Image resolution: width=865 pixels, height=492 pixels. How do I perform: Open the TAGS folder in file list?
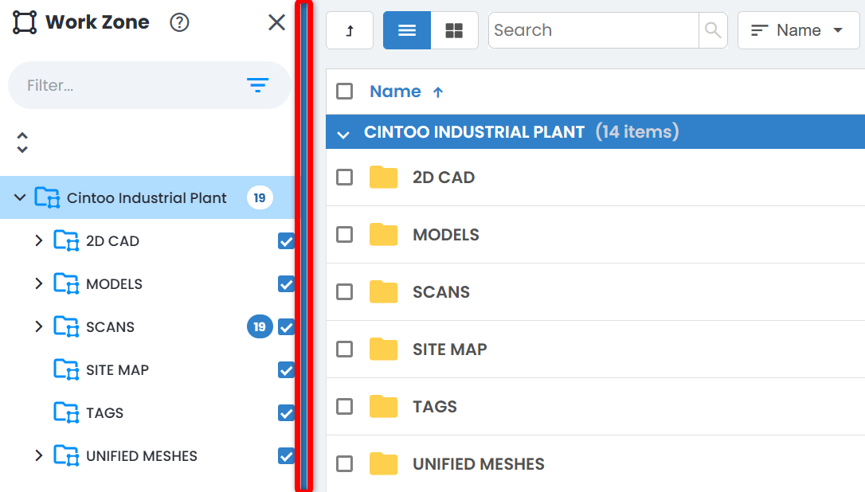pos(434,407)
